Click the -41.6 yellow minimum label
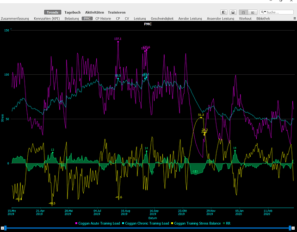This screenshot has height=232, width=297. (119, 197)
